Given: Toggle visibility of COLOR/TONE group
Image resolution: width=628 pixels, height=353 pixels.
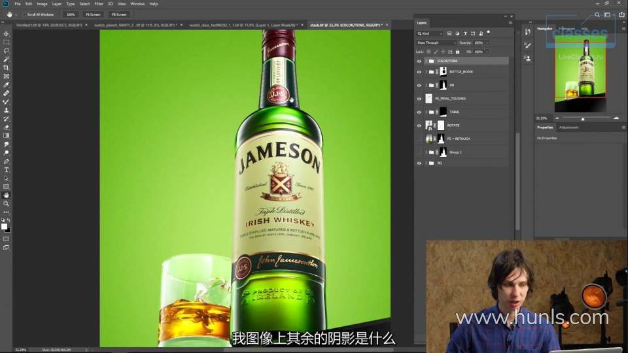Looking at the screenshot, I should (419, 61).
